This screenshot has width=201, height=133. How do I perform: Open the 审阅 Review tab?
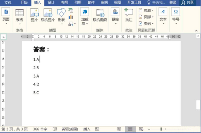coord(104,3)
